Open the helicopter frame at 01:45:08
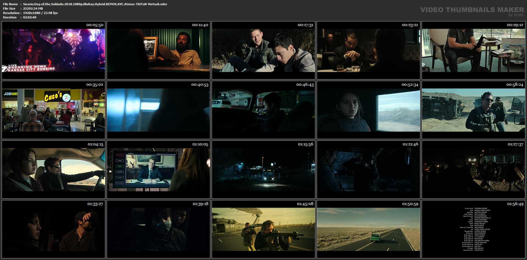Screen dimensions: 527x260 point(263,229)
